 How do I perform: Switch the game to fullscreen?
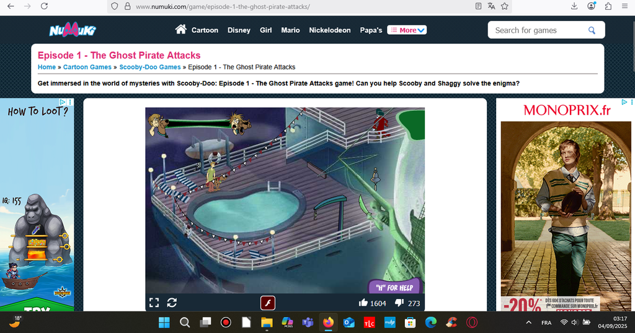(x=154, y=303)
